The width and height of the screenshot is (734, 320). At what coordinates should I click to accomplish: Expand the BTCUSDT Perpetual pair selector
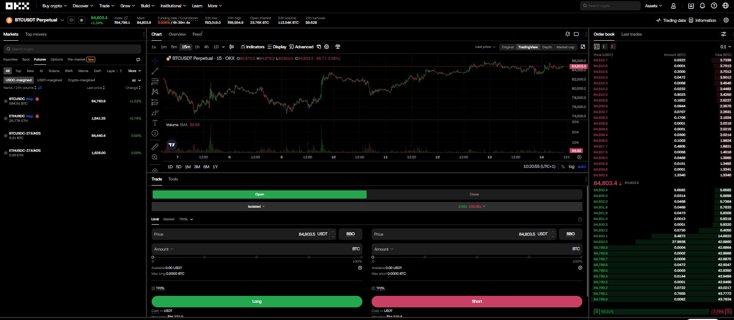(62, 20)
